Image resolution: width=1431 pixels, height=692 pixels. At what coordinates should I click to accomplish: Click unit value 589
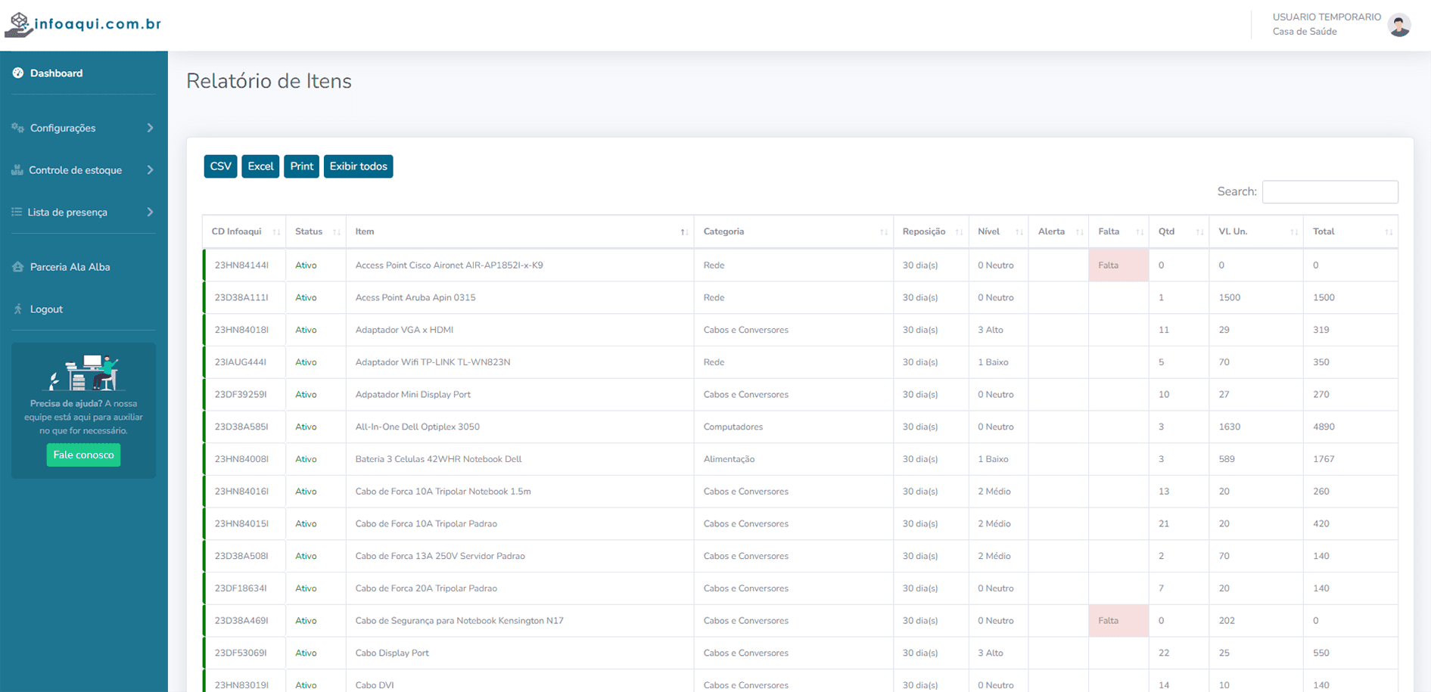coord(1227,459)
